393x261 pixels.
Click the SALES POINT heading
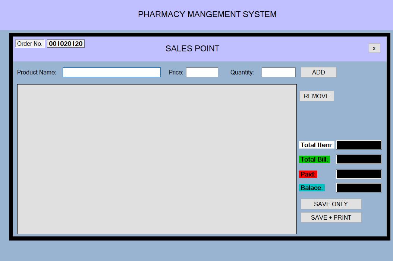[192, 48]
